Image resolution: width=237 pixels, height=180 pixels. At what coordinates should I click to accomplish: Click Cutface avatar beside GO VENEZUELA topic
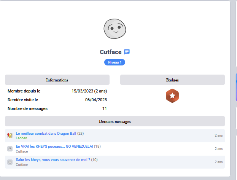click(x=10, y=149)
